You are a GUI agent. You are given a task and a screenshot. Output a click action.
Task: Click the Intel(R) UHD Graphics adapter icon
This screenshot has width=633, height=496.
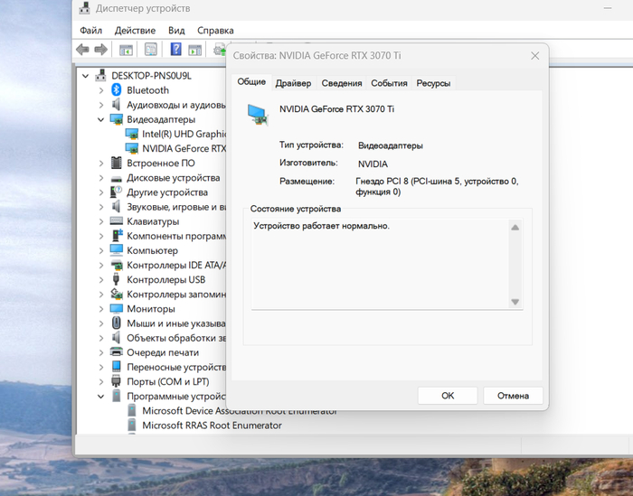pos(132,134)
